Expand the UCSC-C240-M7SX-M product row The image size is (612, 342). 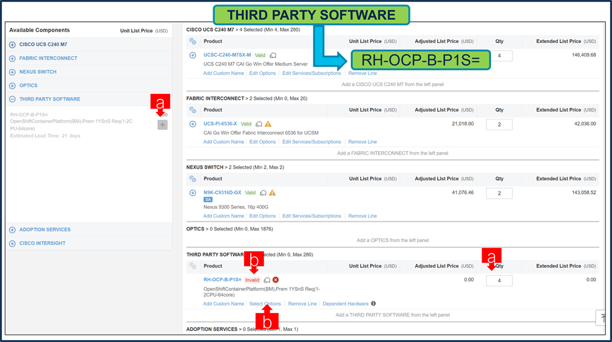193,55
